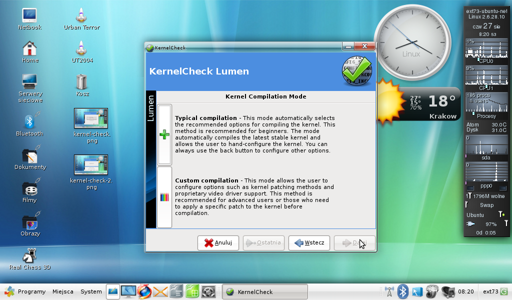This screenshot has width=512, height=300.
Task: Open the Dokumenty folder icon
Action: [30, 158]
